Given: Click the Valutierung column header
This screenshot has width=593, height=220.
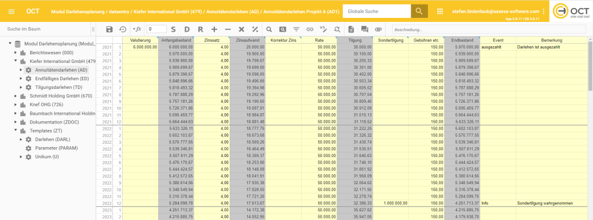Looking at the screenshot, I should (140, 40).
